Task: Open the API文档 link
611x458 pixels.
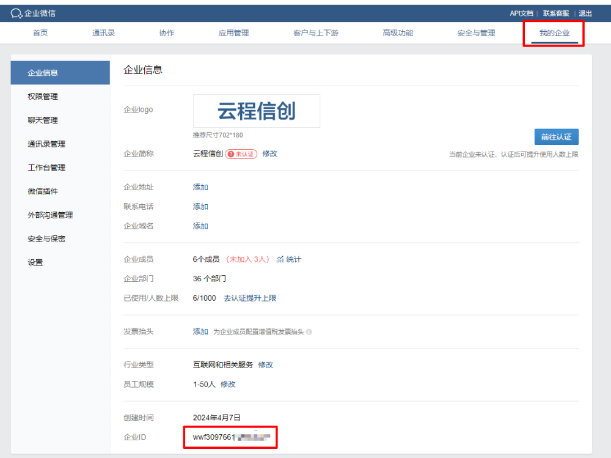Action: pyautogui.click(x=521, y=13)
